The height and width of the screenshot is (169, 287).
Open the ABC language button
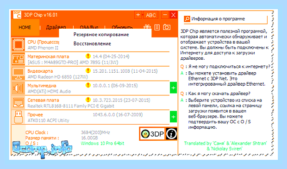[151, 15]
